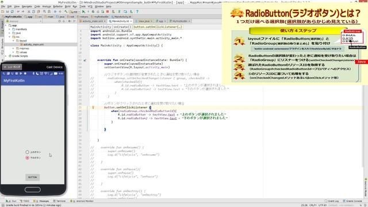The image size is (368, 207).
Task: Click the Find magnifier icon
Action: click(x=44, y=11)
